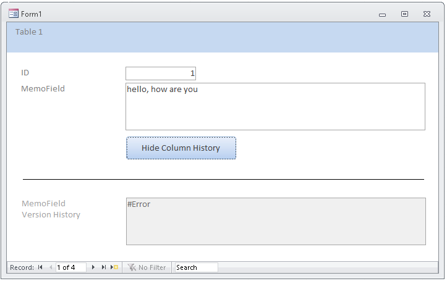Jump to last record button

tap(104, 267)
